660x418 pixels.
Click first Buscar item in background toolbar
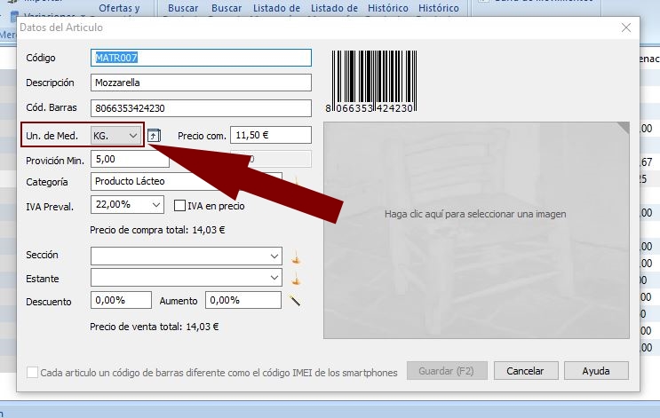click(x=183, y=8)
